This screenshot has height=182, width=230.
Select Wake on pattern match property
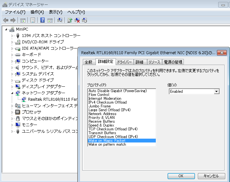tap(107, 144)
